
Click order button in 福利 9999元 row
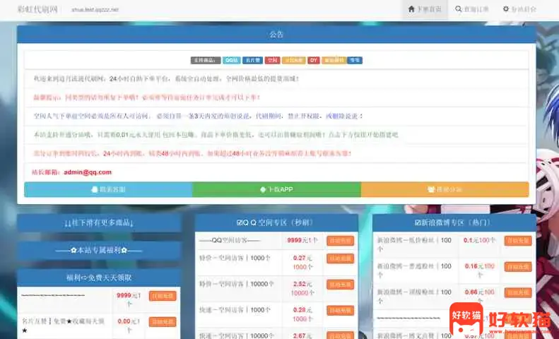click(163, 296)
